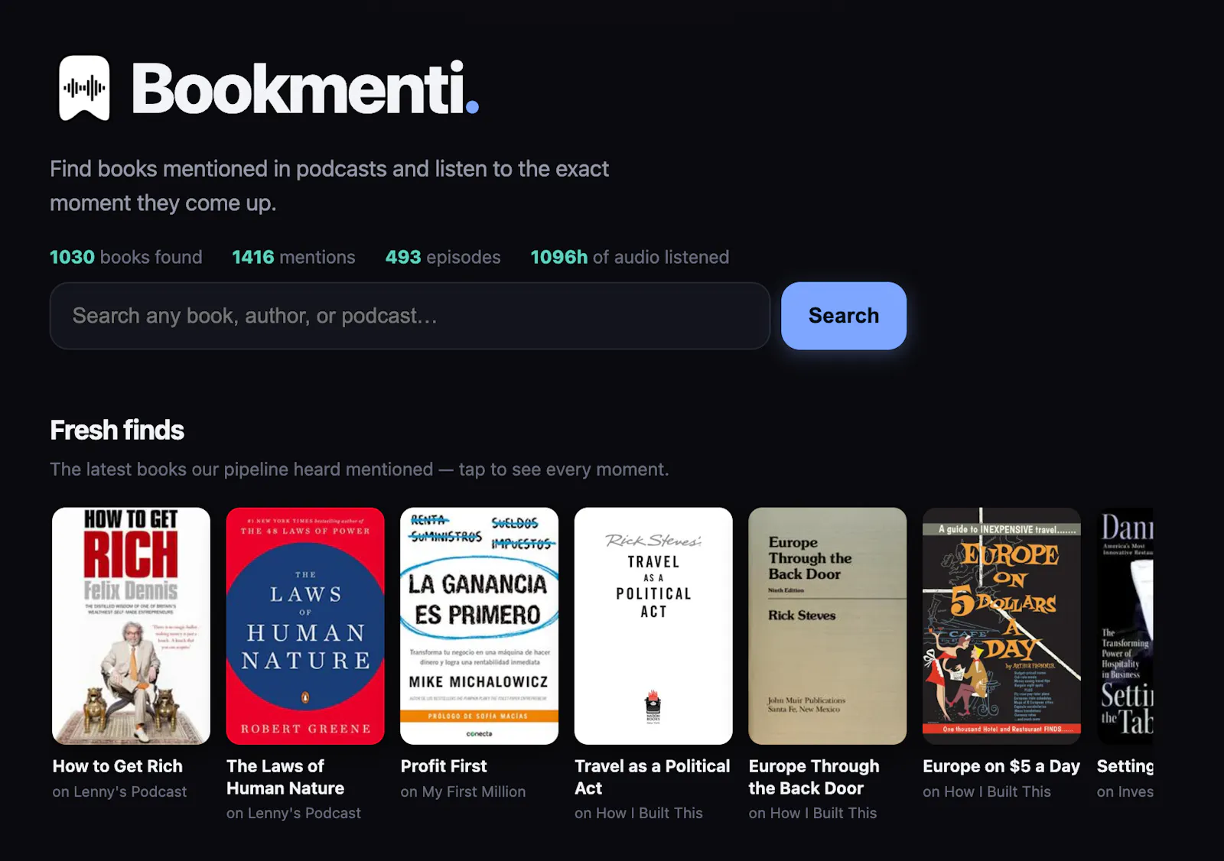Click 'Travel as a Political Act' title link

point(653,777)
